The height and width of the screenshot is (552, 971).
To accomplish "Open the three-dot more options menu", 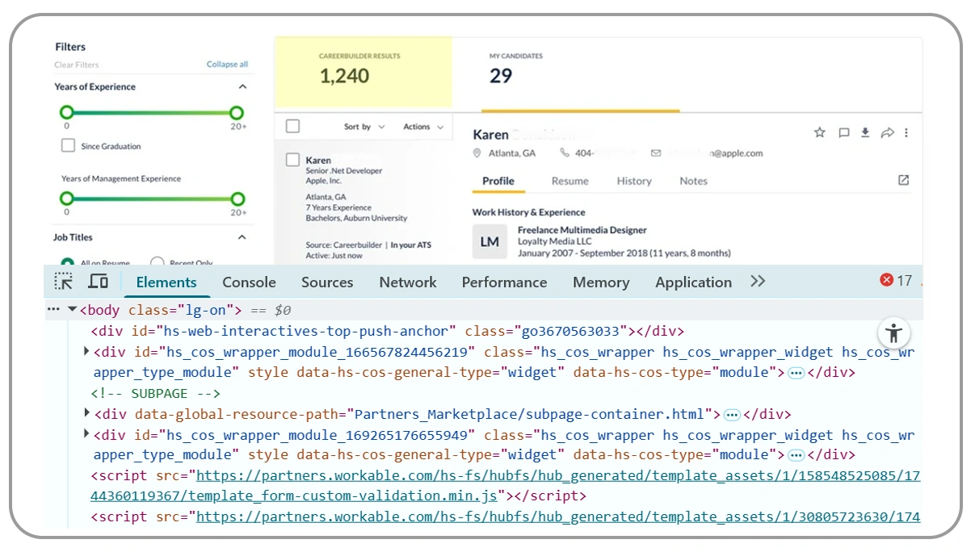I will click(906, 133).
